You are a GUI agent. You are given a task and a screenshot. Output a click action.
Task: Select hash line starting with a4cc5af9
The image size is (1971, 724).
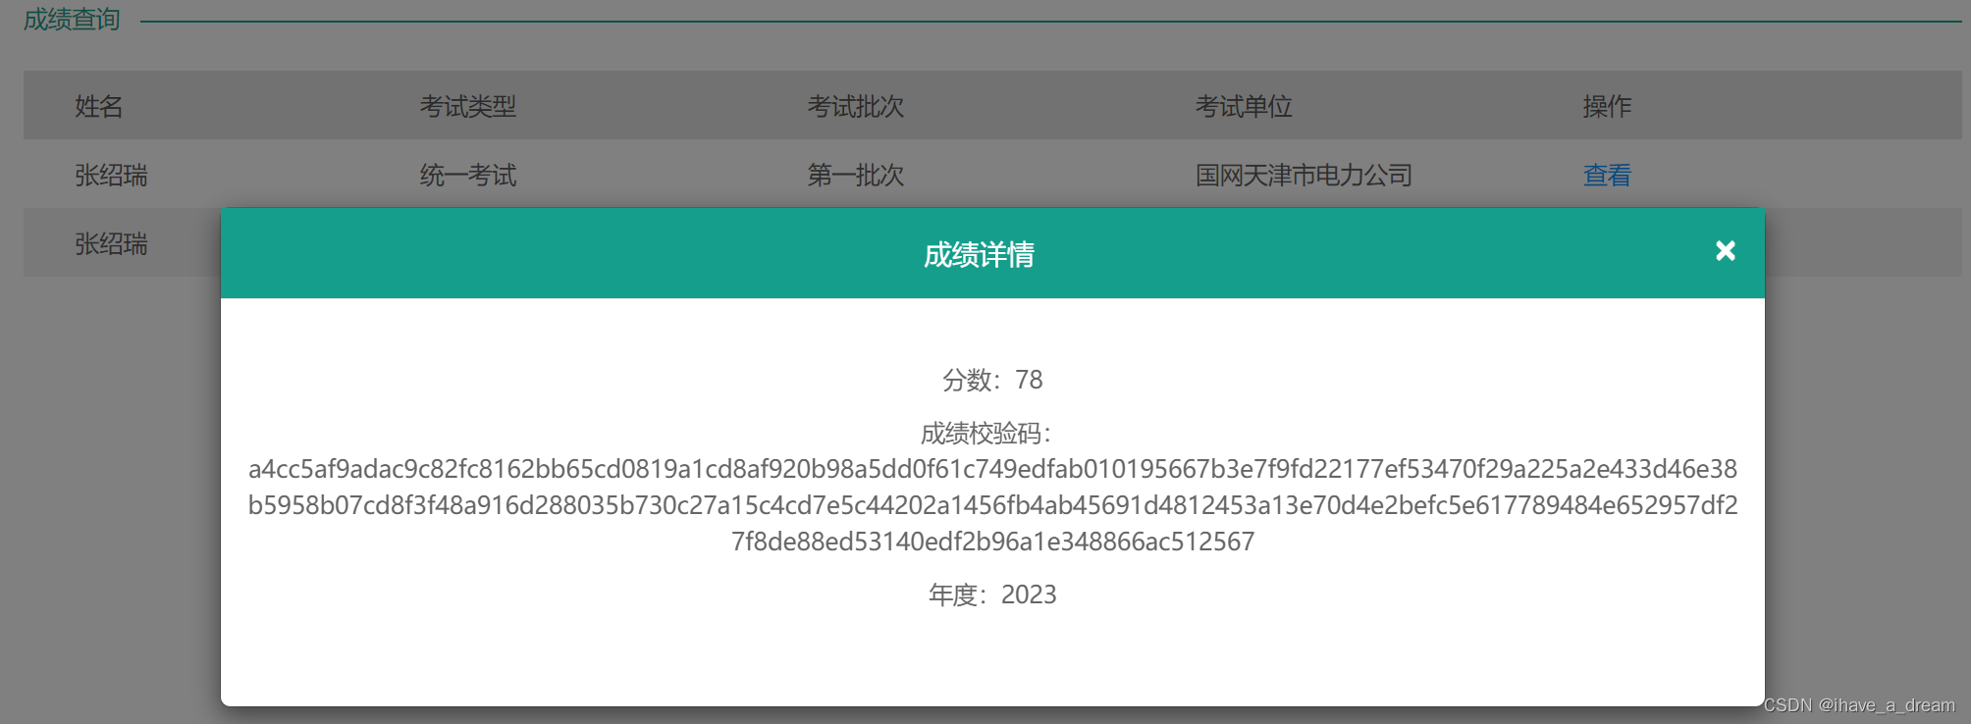pos(992,469)
